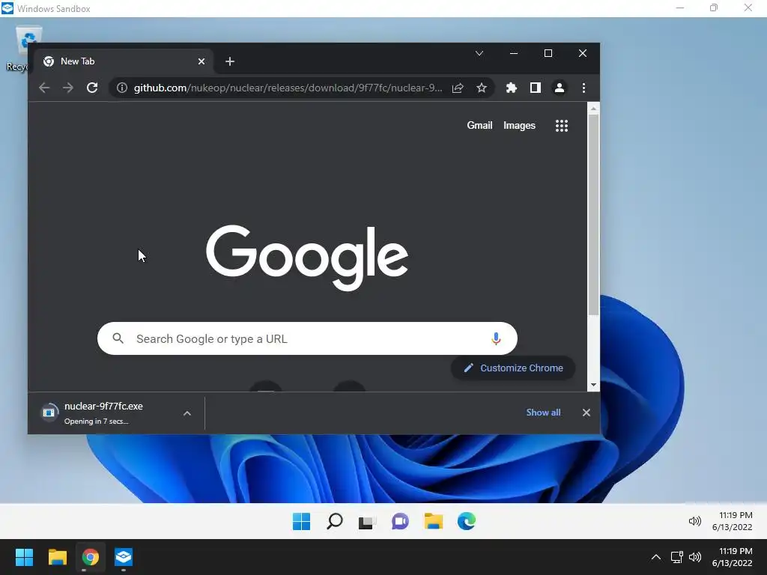Open Chrome profile avatar
Screen dimensions: 767x575
pyautogui.click(x=559, y=88)
